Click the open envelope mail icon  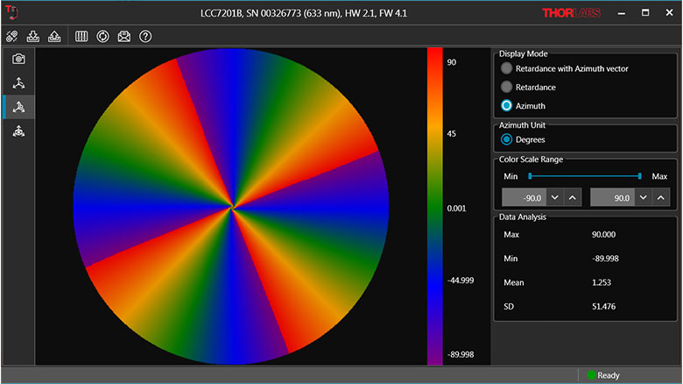[124, 36]
